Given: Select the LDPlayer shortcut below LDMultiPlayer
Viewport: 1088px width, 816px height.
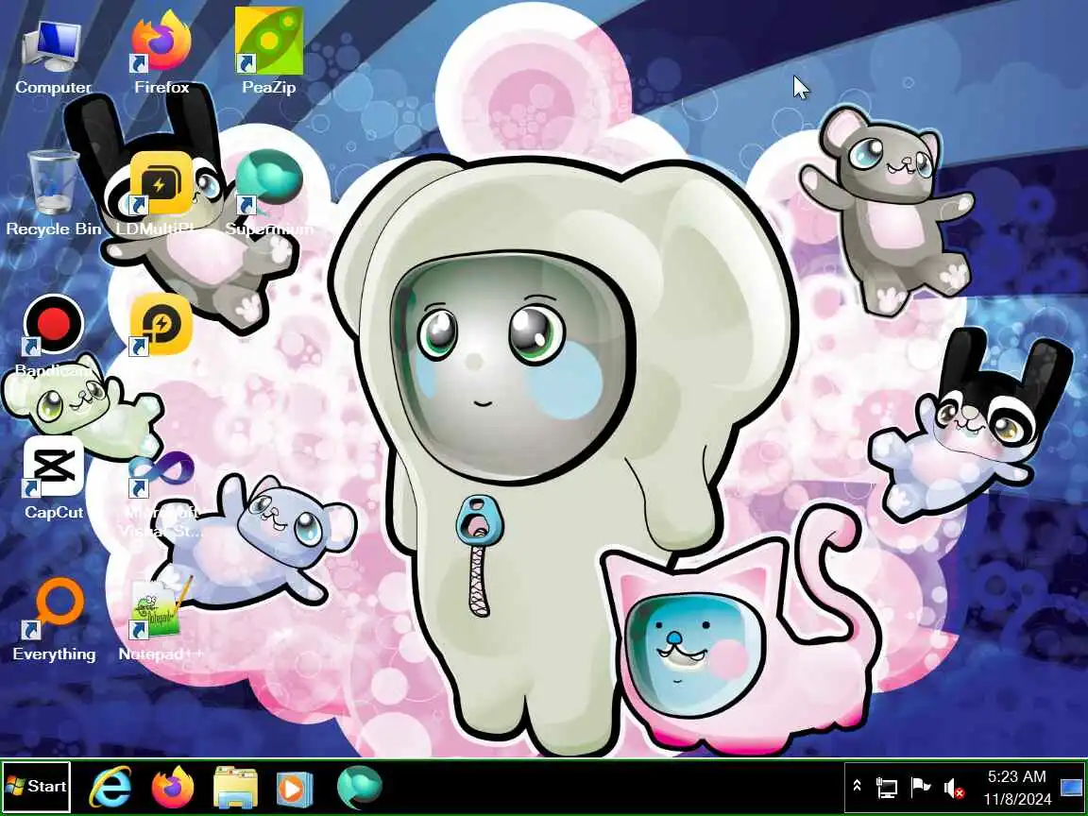Looking at the screenshot, I should click(161, 325).
